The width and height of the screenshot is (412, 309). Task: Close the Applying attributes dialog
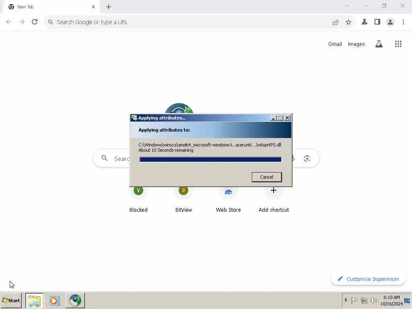pyautogui.click(x=287, y=118)
